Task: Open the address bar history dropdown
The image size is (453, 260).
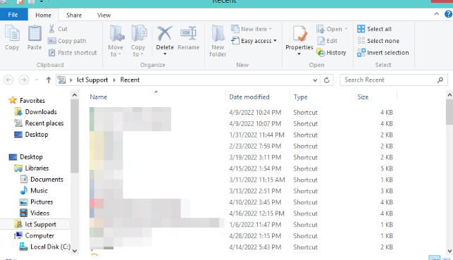Action: tap(315, 80)
